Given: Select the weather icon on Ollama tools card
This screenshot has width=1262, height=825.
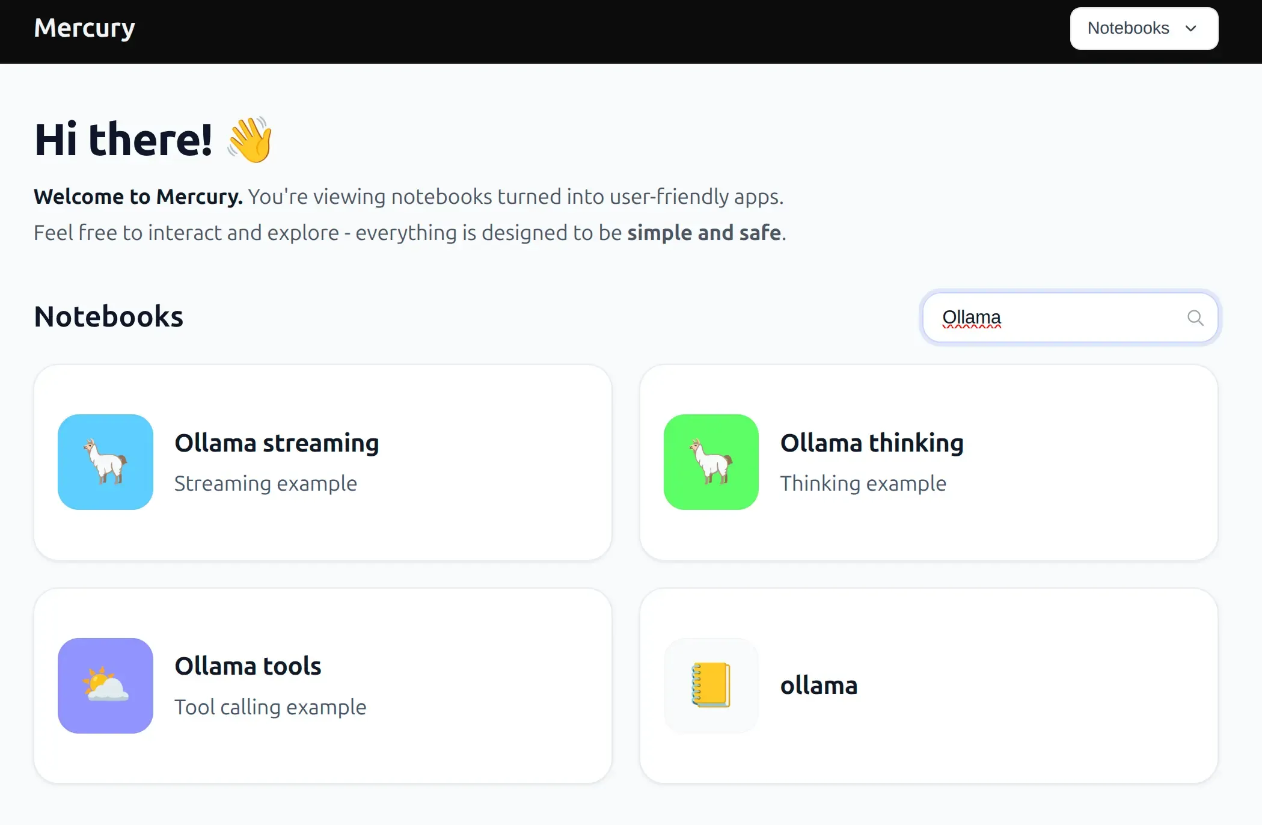Looking at the screenshot, I should pyautogui.click(x=105, y=685).
